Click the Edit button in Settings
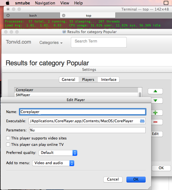The width and height of the screenshot is (172, 190). pyautogui.click(x=157, y=134)
